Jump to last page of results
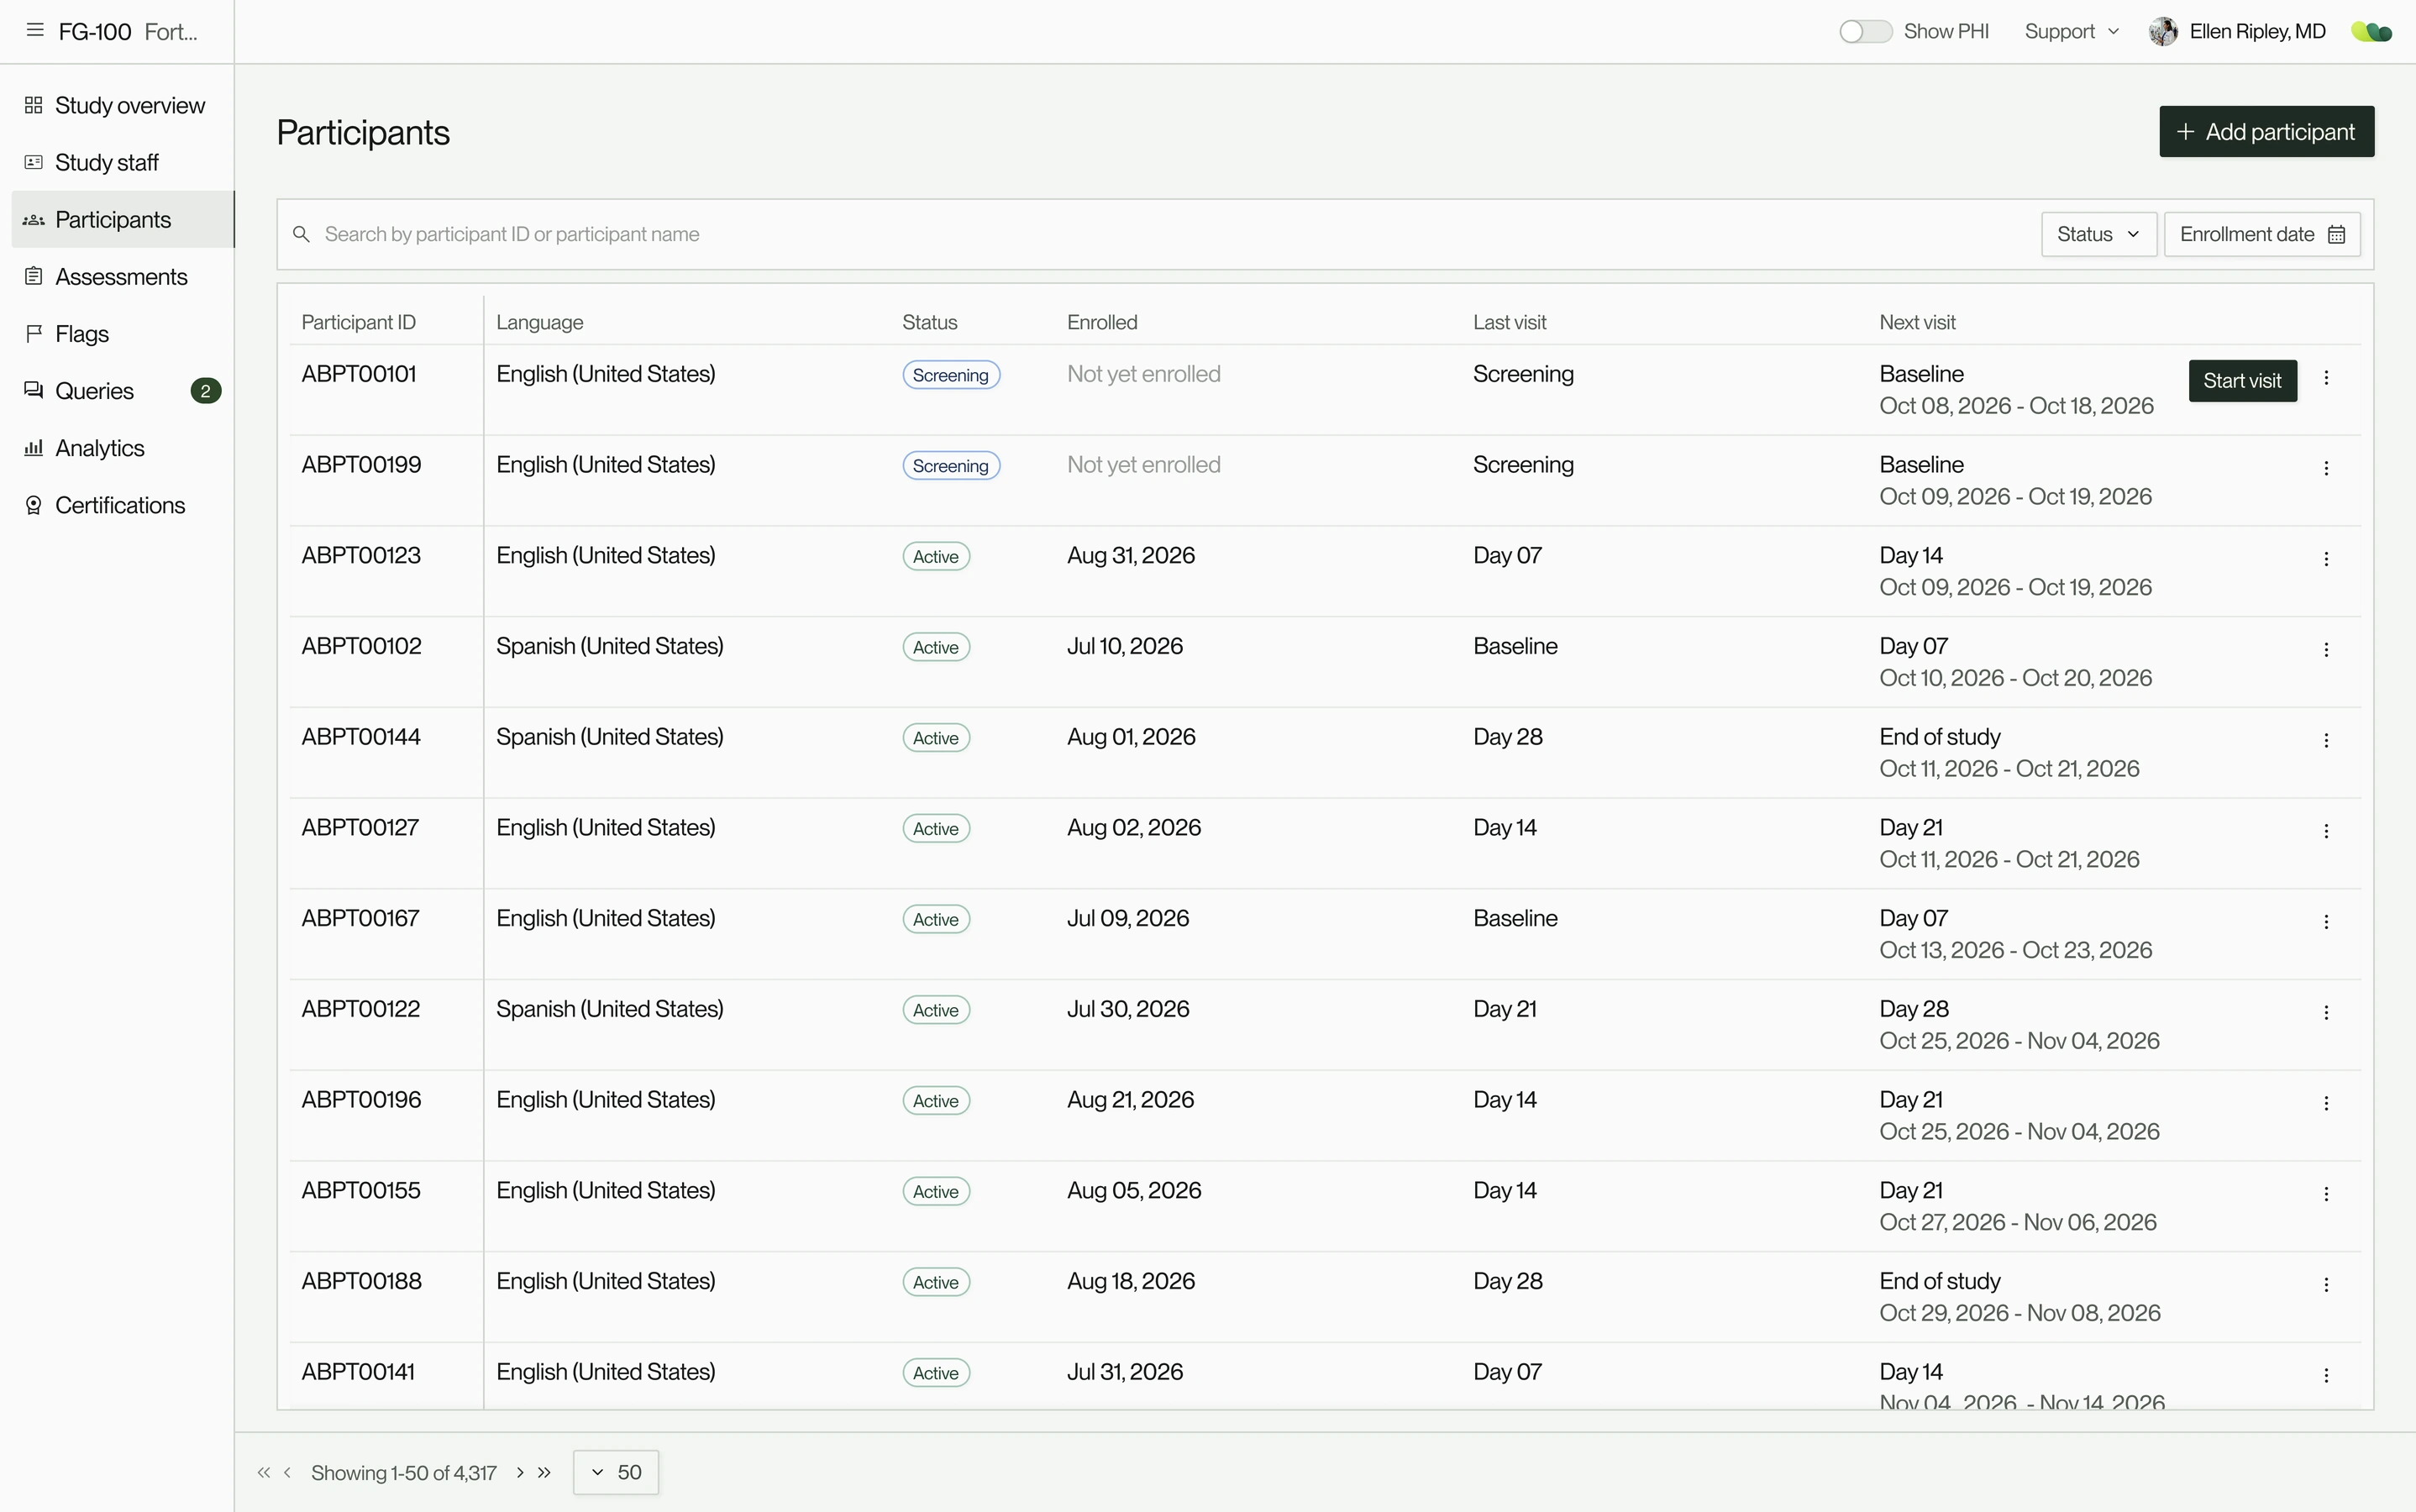Viewport: 2416px width, 1512px height. (544, 1472)
